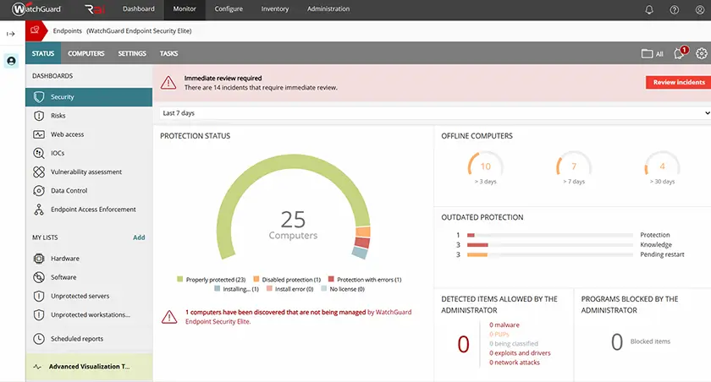Click the red Endpoints product icon
Screen dimensions: 711x382
click(x=35, y=30)
